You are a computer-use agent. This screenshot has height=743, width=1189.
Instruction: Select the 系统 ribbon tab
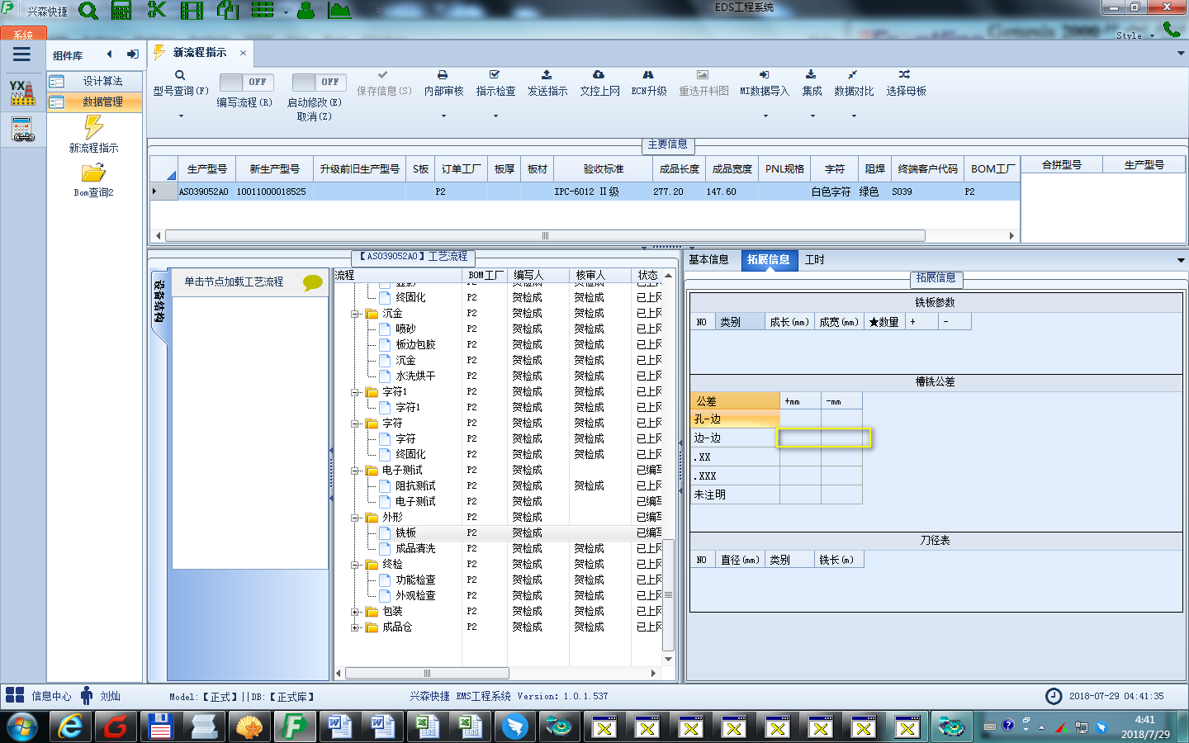tap(23, 34)
